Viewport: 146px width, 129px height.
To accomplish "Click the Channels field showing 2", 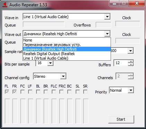I will (x=122, y=76).
